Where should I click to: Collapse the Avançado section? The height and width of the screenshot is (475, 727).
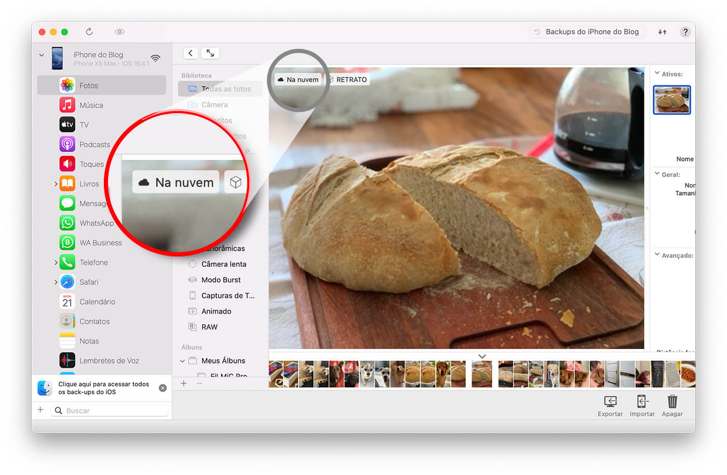[x=657, y=254]
